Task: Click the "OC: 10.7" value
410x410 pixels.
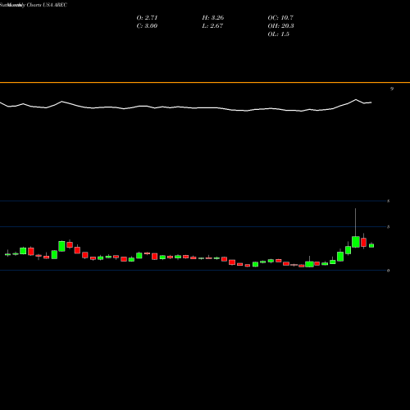Action: [280, 18]
